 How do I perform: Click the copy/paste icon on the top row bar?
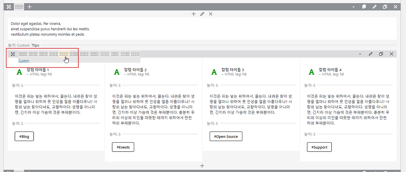click(x=364, y=7)
